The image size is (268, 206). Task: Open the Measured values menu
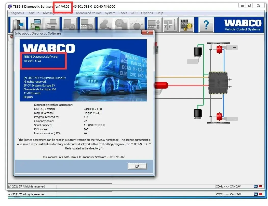click(89, 13)
